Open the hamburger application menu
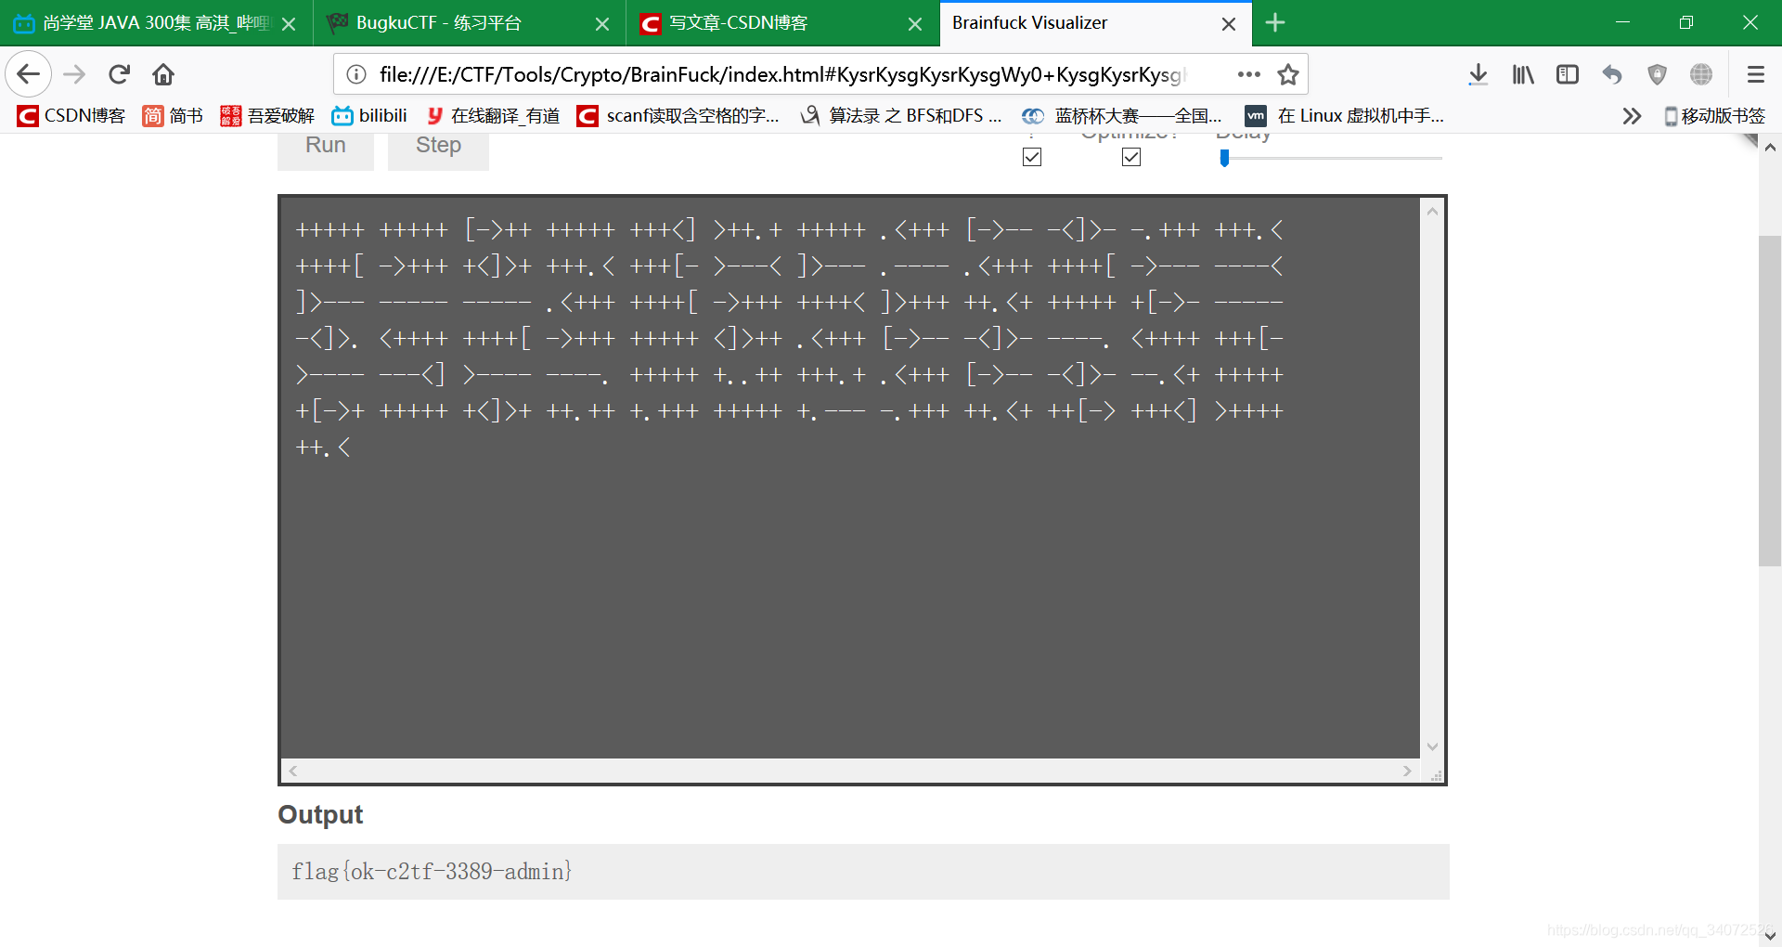Viewport: 1782px width, 947px height. (1755, 74)
